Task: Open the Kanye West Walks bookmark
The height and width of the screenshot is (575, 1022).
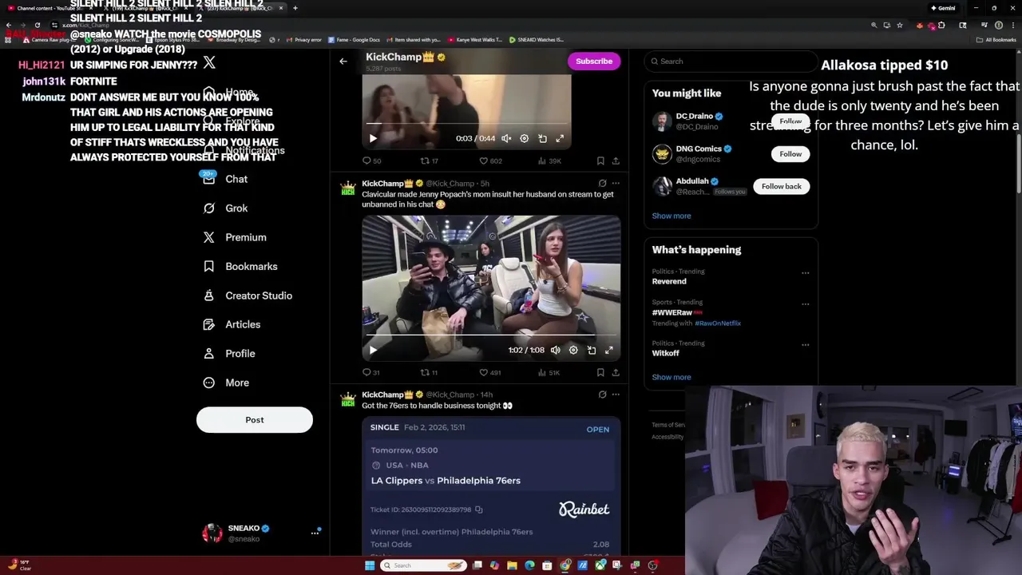Action: pyautogui.click(x=475, y=39)
